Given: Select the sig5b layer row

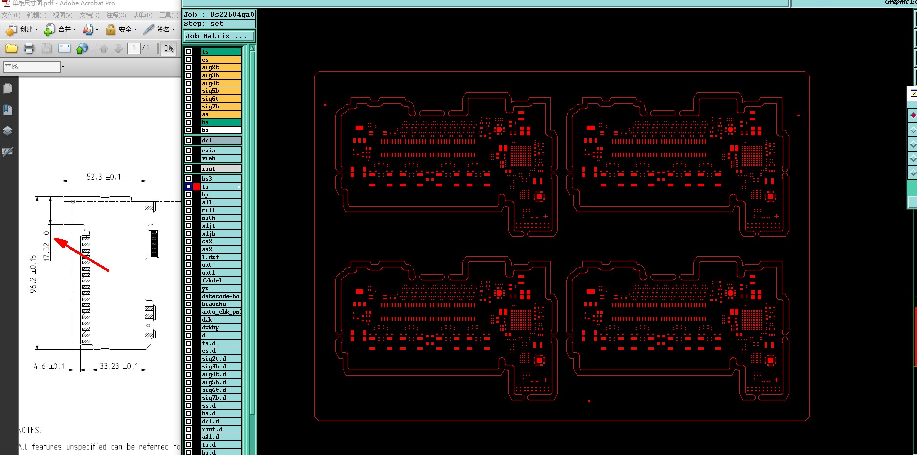Looking at the screenshot, I should click(x=221, y=91).
